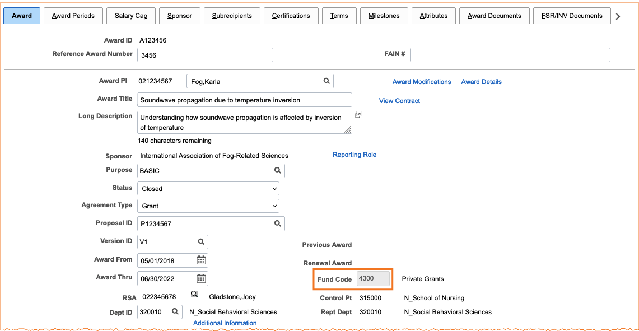The width and height of the screenshot is (639, 331).
Task: Show more tabs with the right arrow
Action: tap(618, 16)
